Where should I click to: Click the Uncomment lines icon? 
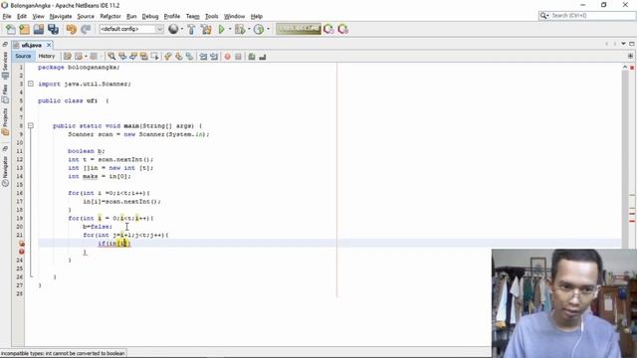click(263, 57)
